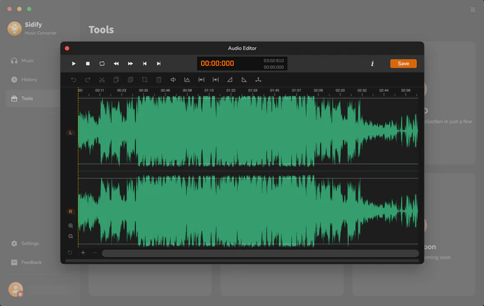Toggle the left channel L button
The image size is (484, 306).
tap(70, 132)
